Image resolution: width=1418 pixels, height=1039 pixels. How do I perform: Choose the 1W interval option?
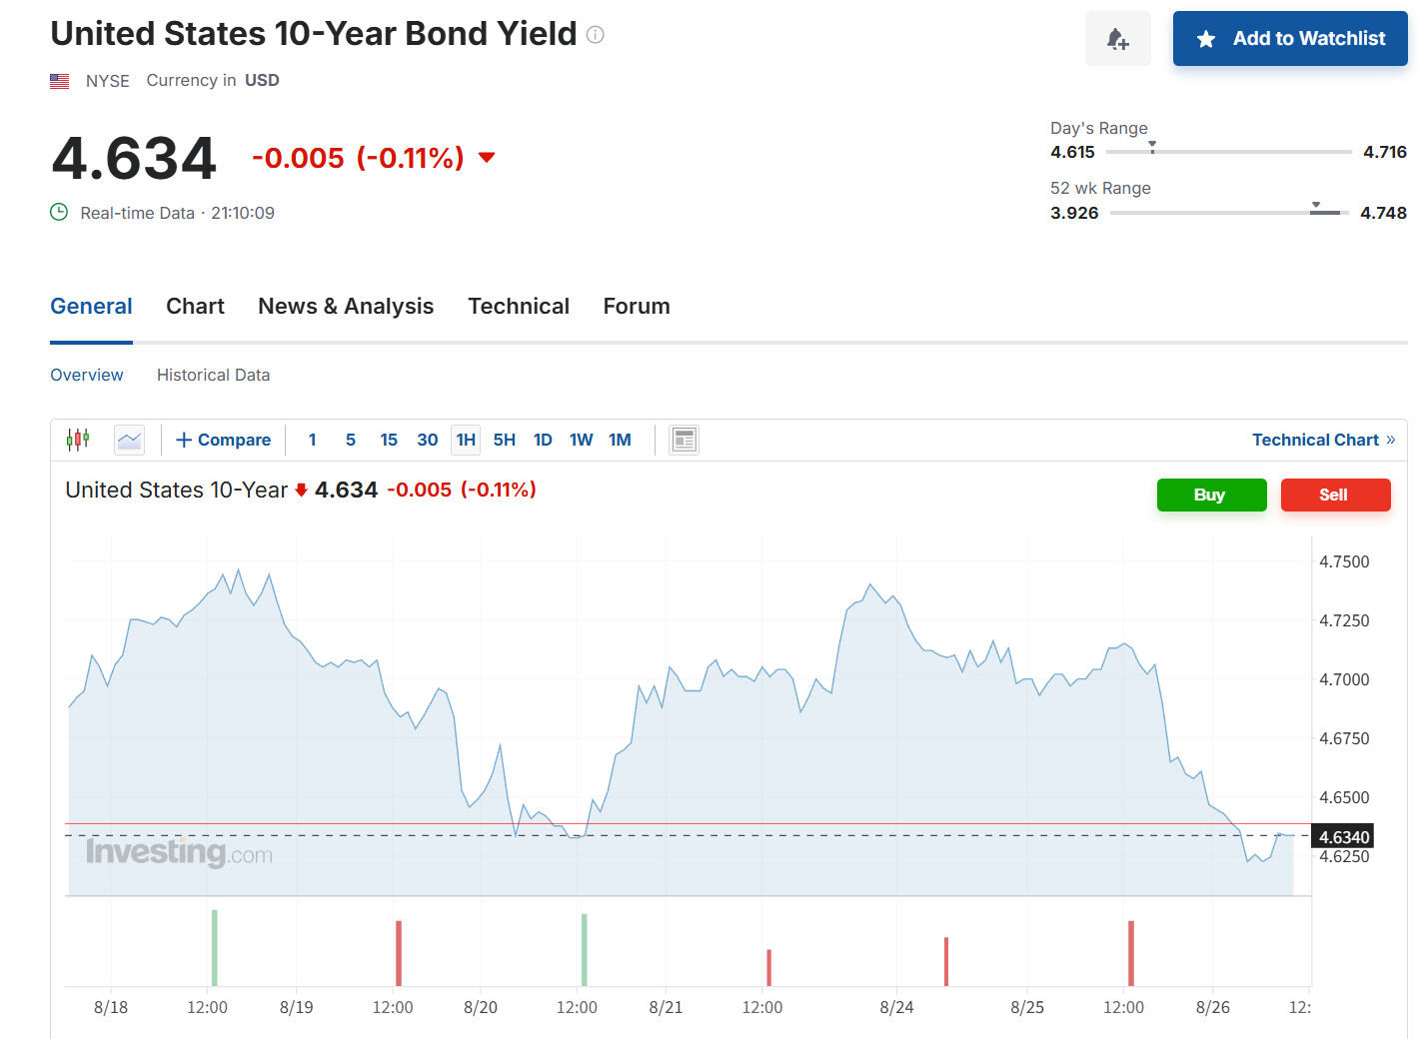581,440
